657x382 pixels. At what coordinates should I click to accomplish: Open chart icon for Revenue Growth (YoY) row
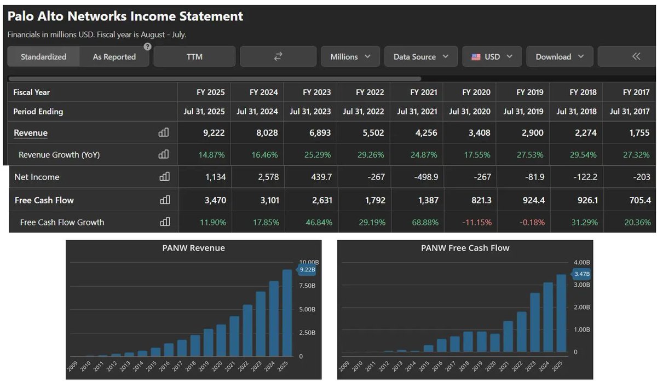point(163,154)
